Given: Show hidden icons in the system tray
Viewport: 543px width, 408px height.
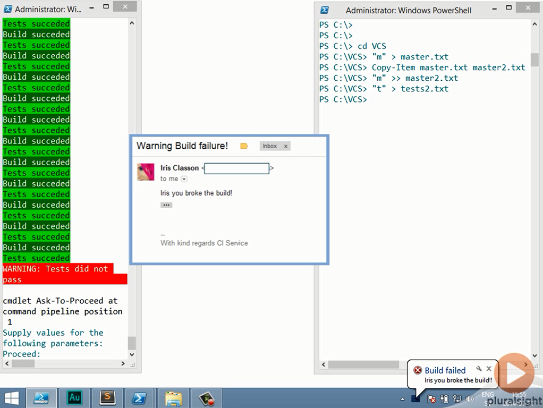Looking at the screenshot, I should tap(402, 398).
